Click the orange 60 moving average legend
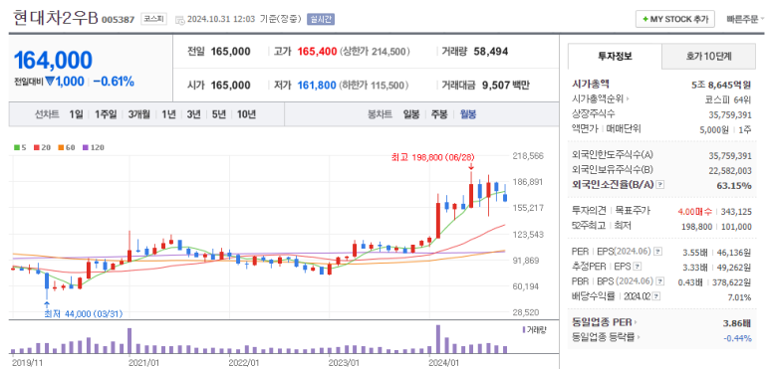Viewport: 770px width, 369px height. tap(66, 147)
